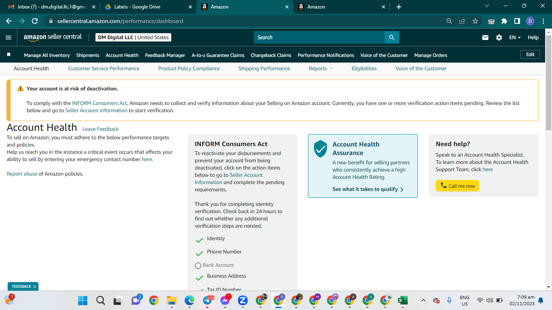Share this page from the address bar

[x=462, y=21]
